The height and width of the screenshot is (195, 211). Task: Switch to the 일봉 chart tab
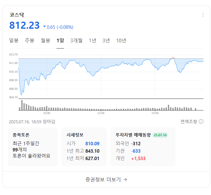click(x=14, y=40)
